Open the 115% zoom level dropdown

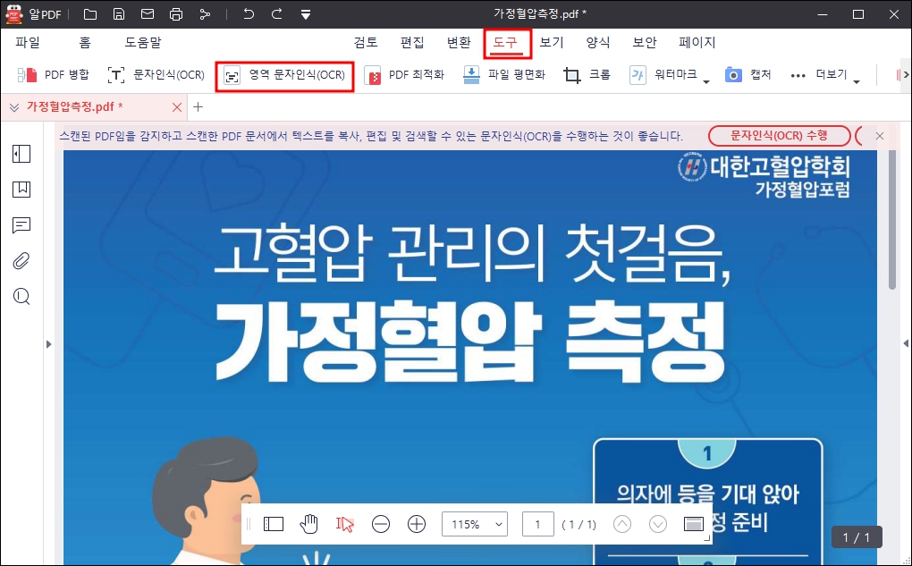[x=475, y=524]
